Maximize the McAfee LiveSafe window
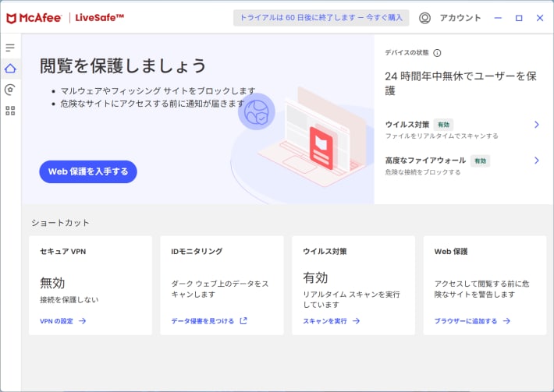Image resolution: width=554 pixels, height=392 pixels. (x=519, y=18)
